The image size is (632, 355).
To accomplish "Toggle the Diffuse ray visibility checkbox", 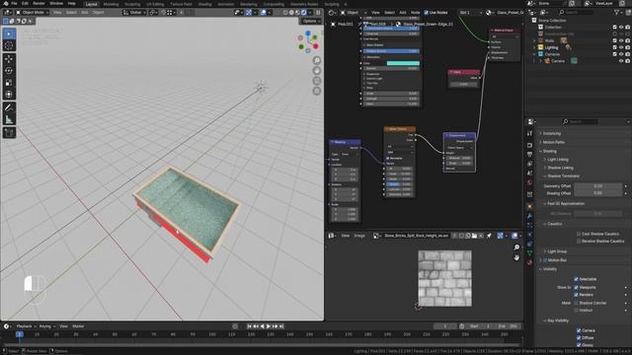I will pos(579,337).
